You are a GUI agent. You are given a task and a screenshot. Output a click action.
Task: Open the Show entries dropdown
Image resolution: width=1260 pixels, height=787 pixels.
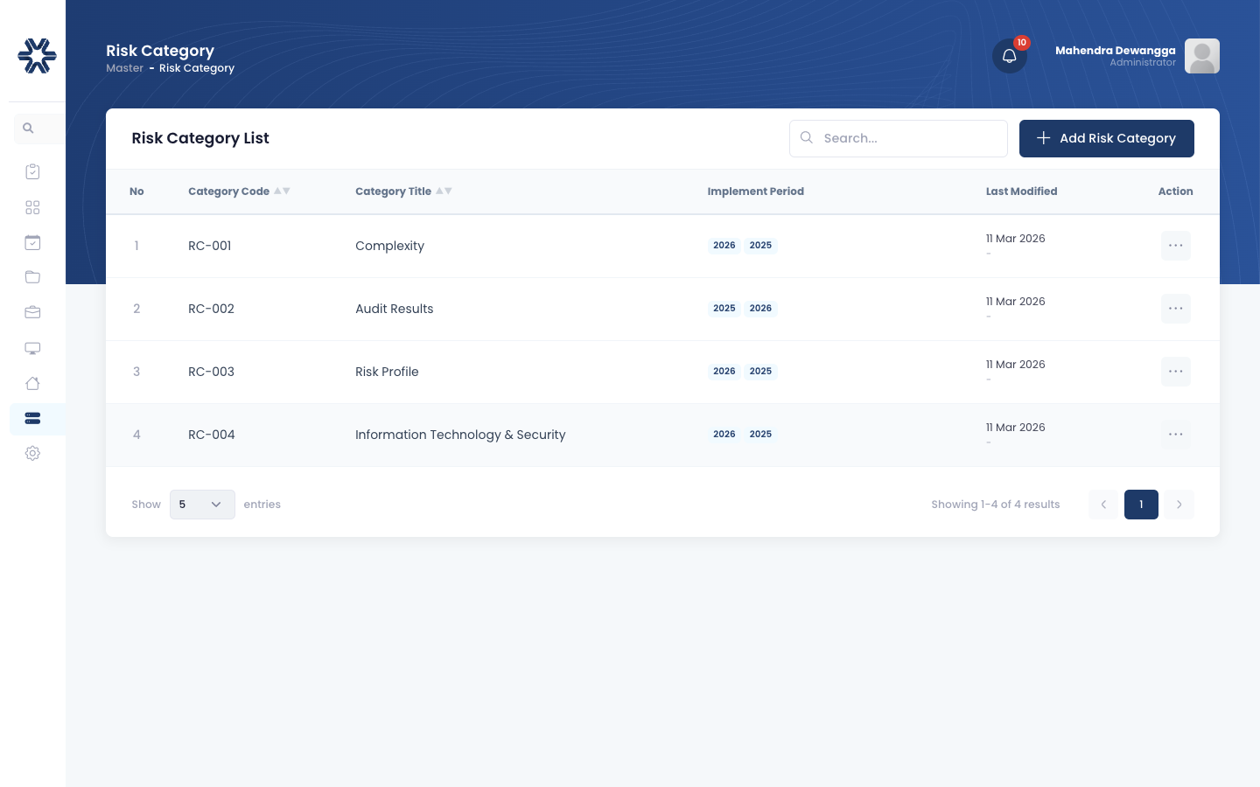point(202,505)
